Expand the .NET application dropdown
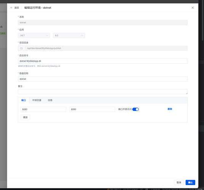 click(x=34, y=35)
